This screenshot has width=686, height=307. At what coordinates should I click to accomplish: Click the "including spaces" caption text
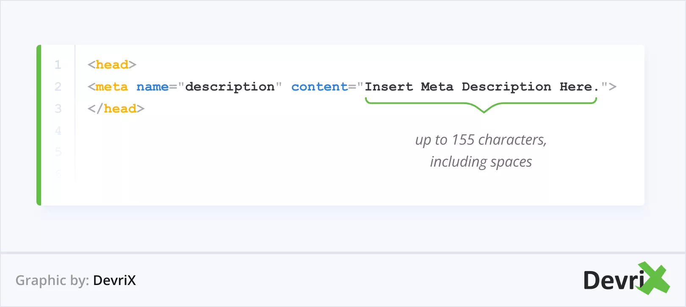coord(481,162)
